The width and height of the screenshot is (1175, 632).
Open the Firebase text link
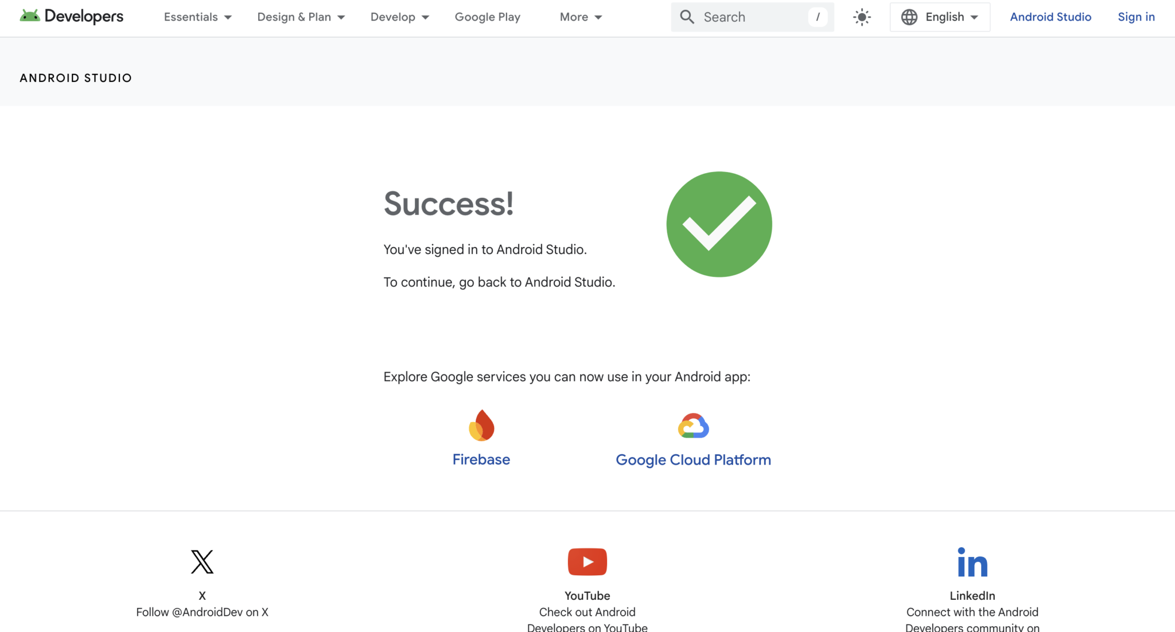[x=481, y=459]
